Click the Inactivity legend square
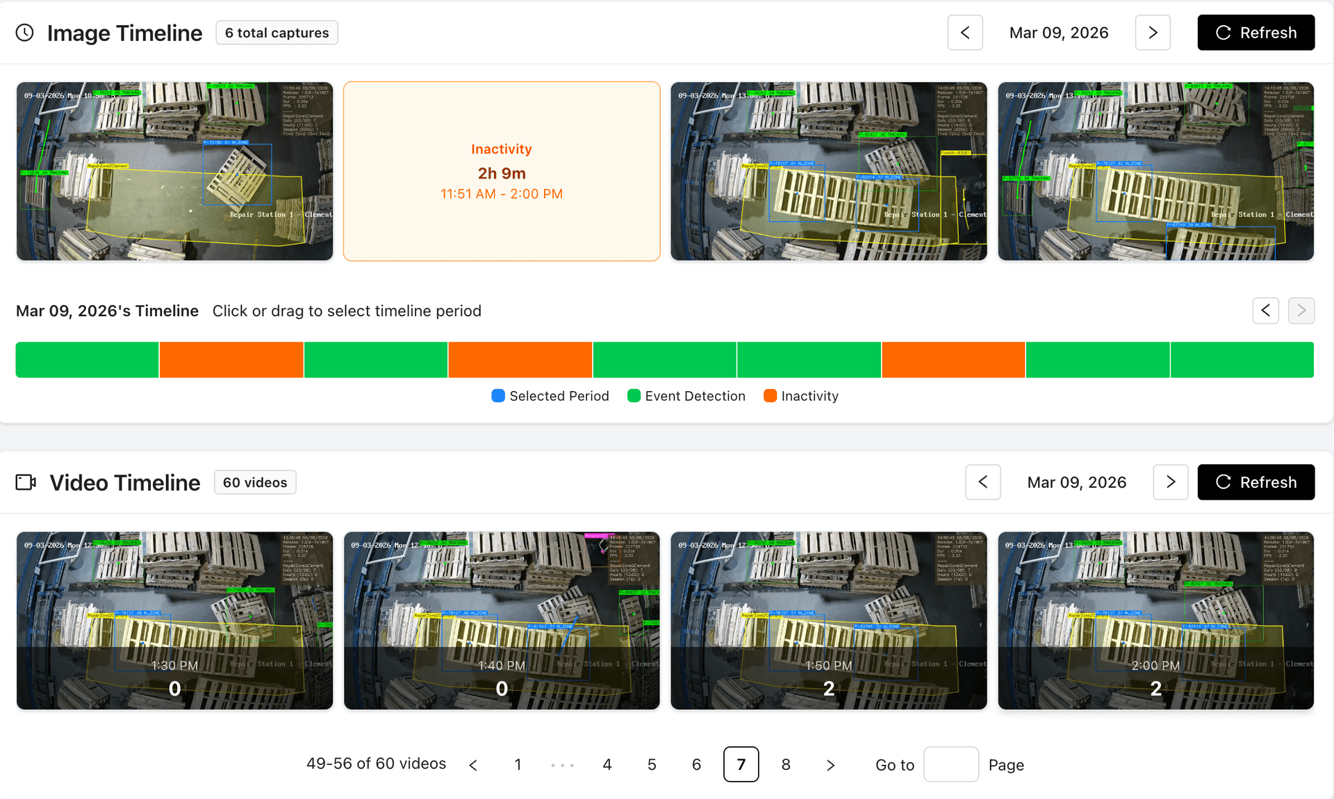The width and height of the screenshot is (1334, 799). 769,395
